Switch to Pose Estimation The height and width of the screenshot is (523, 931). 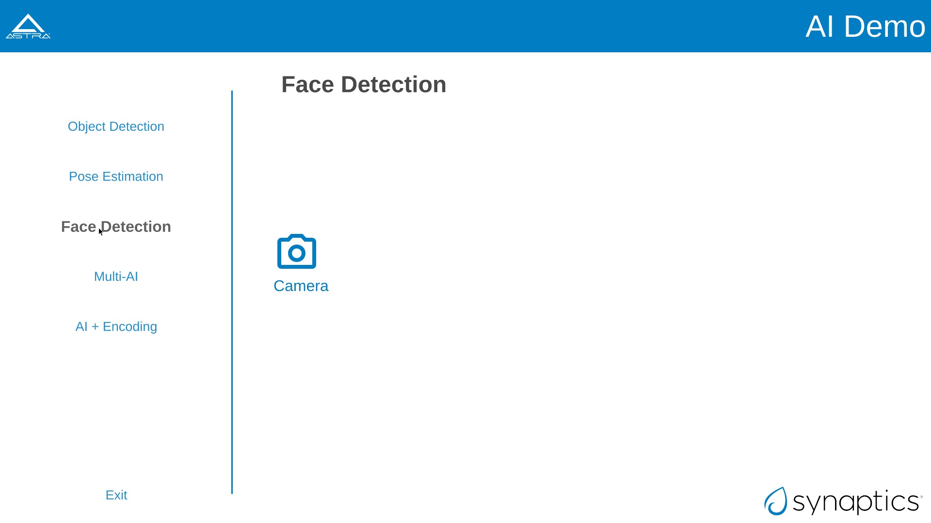[x=116, y=177]
